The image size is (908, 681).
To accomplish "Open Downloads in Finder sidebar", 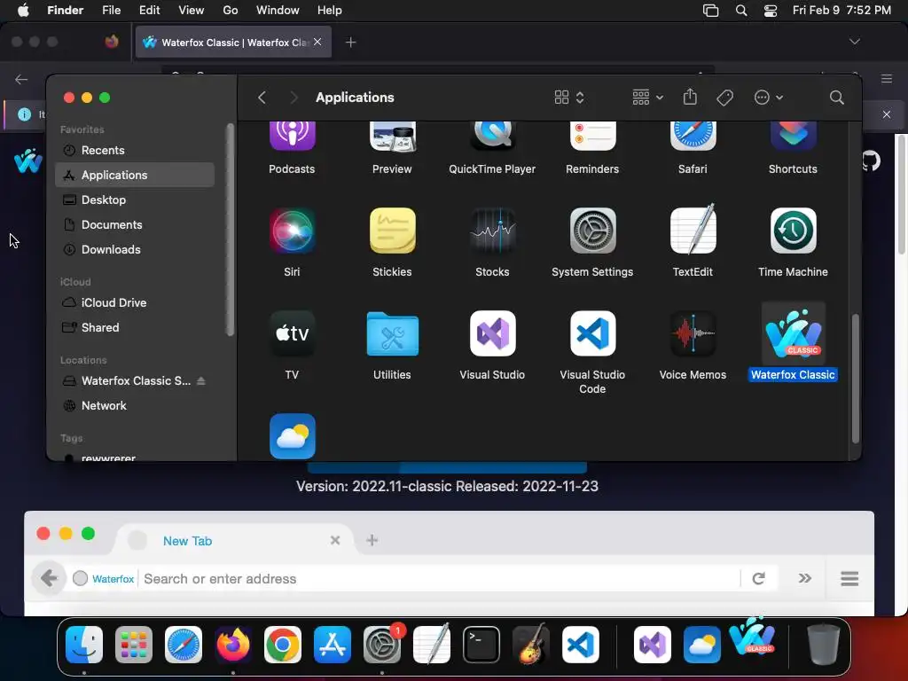I will (135, 249).
